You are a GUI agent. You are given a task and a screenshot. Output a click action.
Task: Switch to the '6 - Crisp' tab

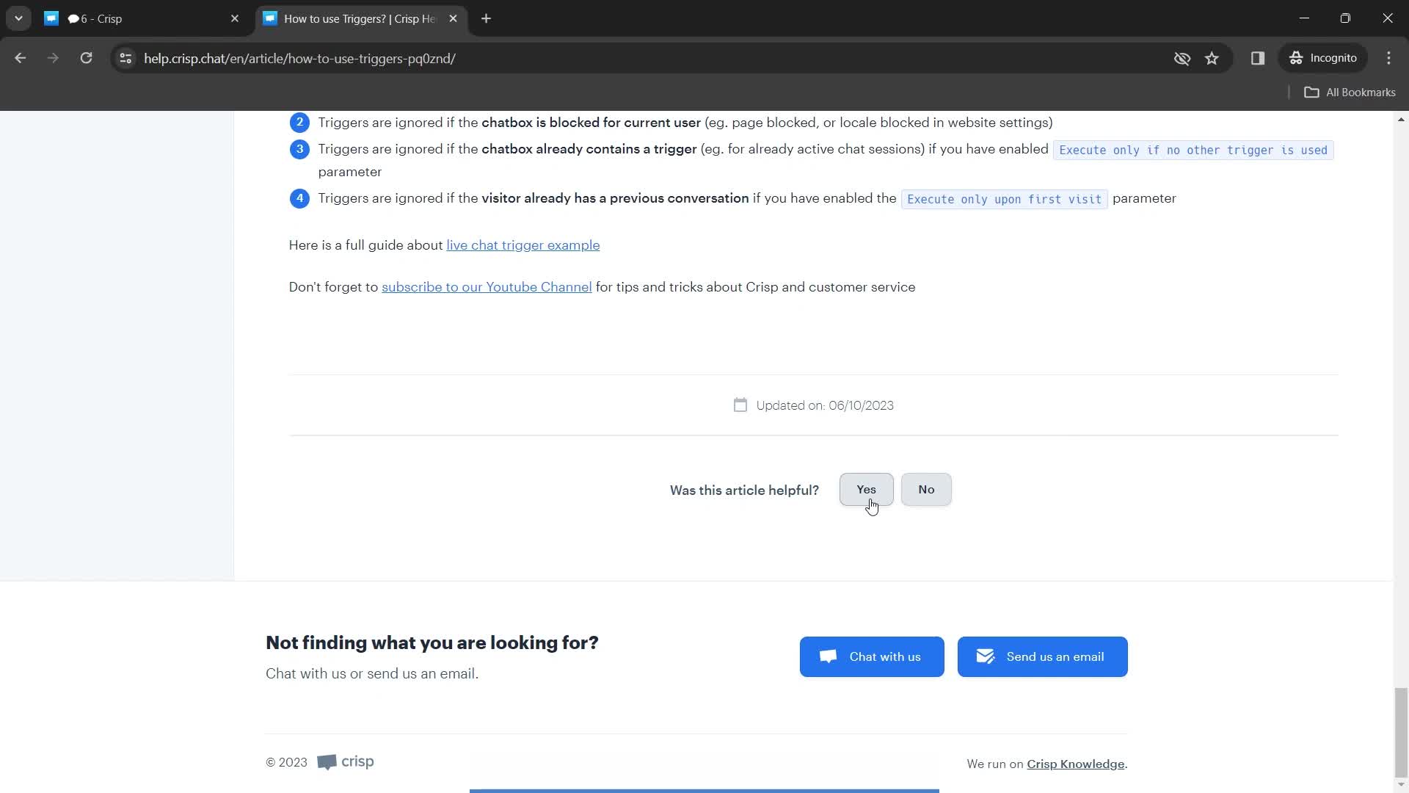coord(142,18)
